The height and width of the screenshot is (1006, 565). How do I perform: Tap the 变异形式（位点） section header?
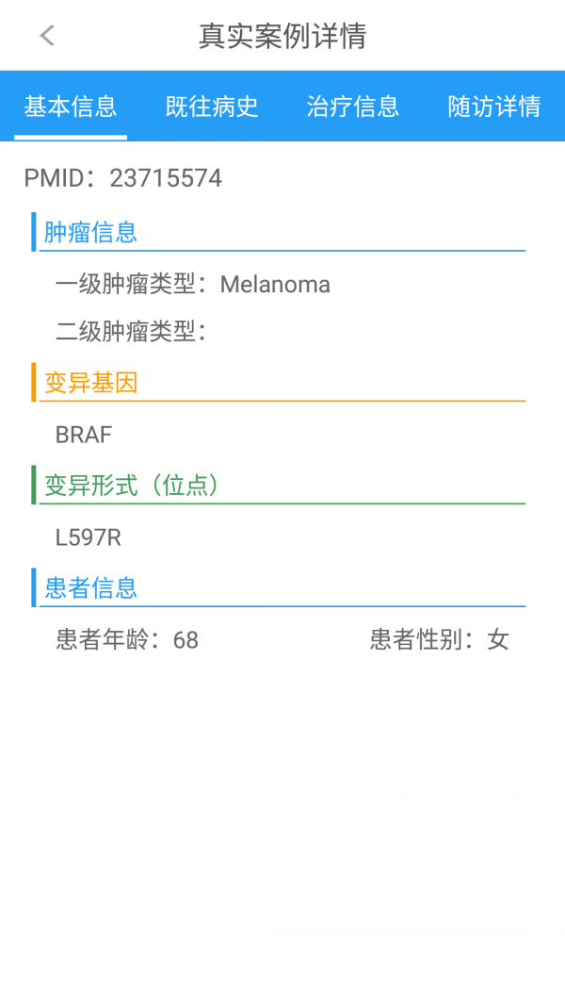point(132,486)
